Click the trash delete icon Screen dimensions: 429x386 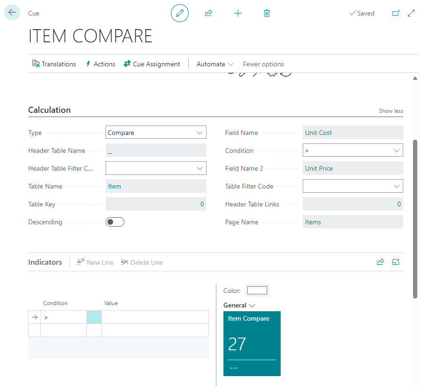pos(267,13)
